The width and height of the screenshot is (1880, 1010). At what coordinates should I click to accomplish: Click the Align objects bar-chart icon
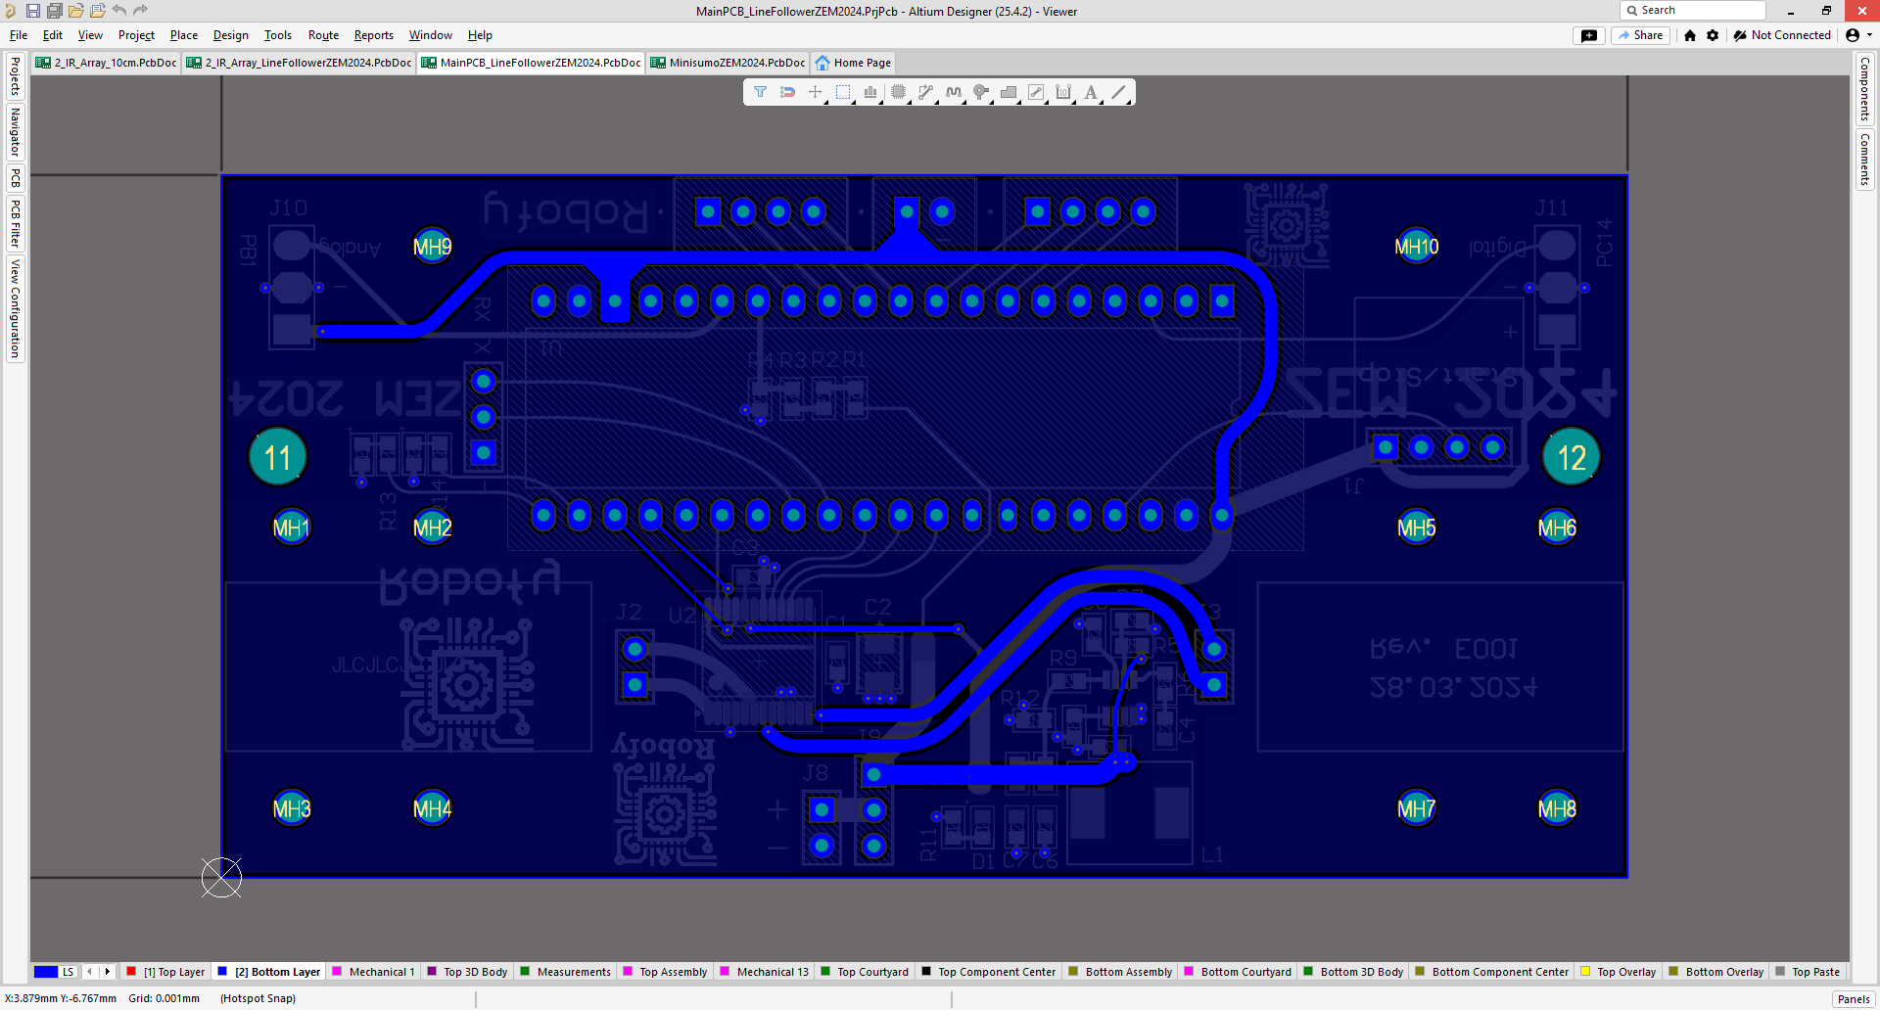[x=870, y=92]
